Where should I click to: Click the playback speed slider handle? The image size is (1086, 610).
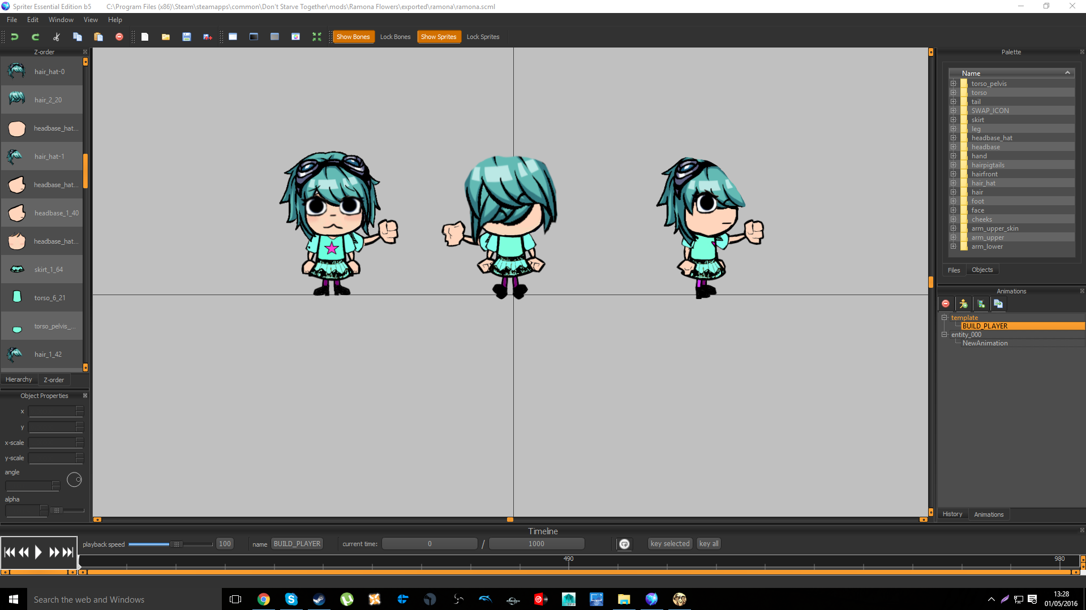tap(177, 544)
